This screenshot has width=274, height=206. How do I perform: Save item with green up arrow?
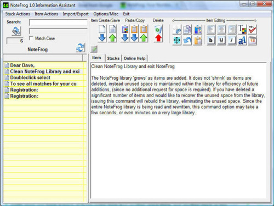112,33
